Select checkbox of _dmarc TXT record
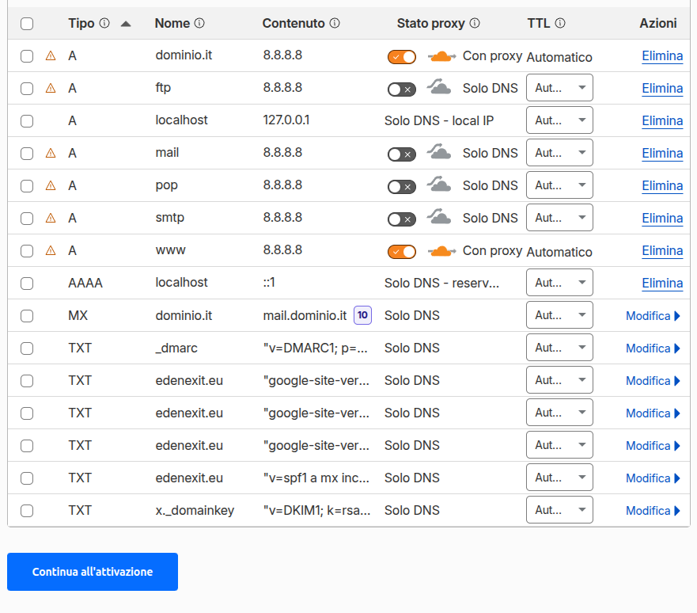Image resolution: width=697 pixels, height=613 pixels. click(27, 348)
